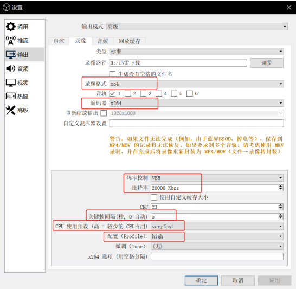This screenshot has height=289, width=296.
Task: Click the 录像路径 field containing D:/迅雷下载
Action: (x=178, y=63)
